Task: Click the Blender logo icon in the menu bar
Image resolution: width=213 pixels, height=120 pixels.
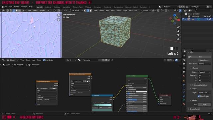Action: pyautogui.click(x=3, y=7)
